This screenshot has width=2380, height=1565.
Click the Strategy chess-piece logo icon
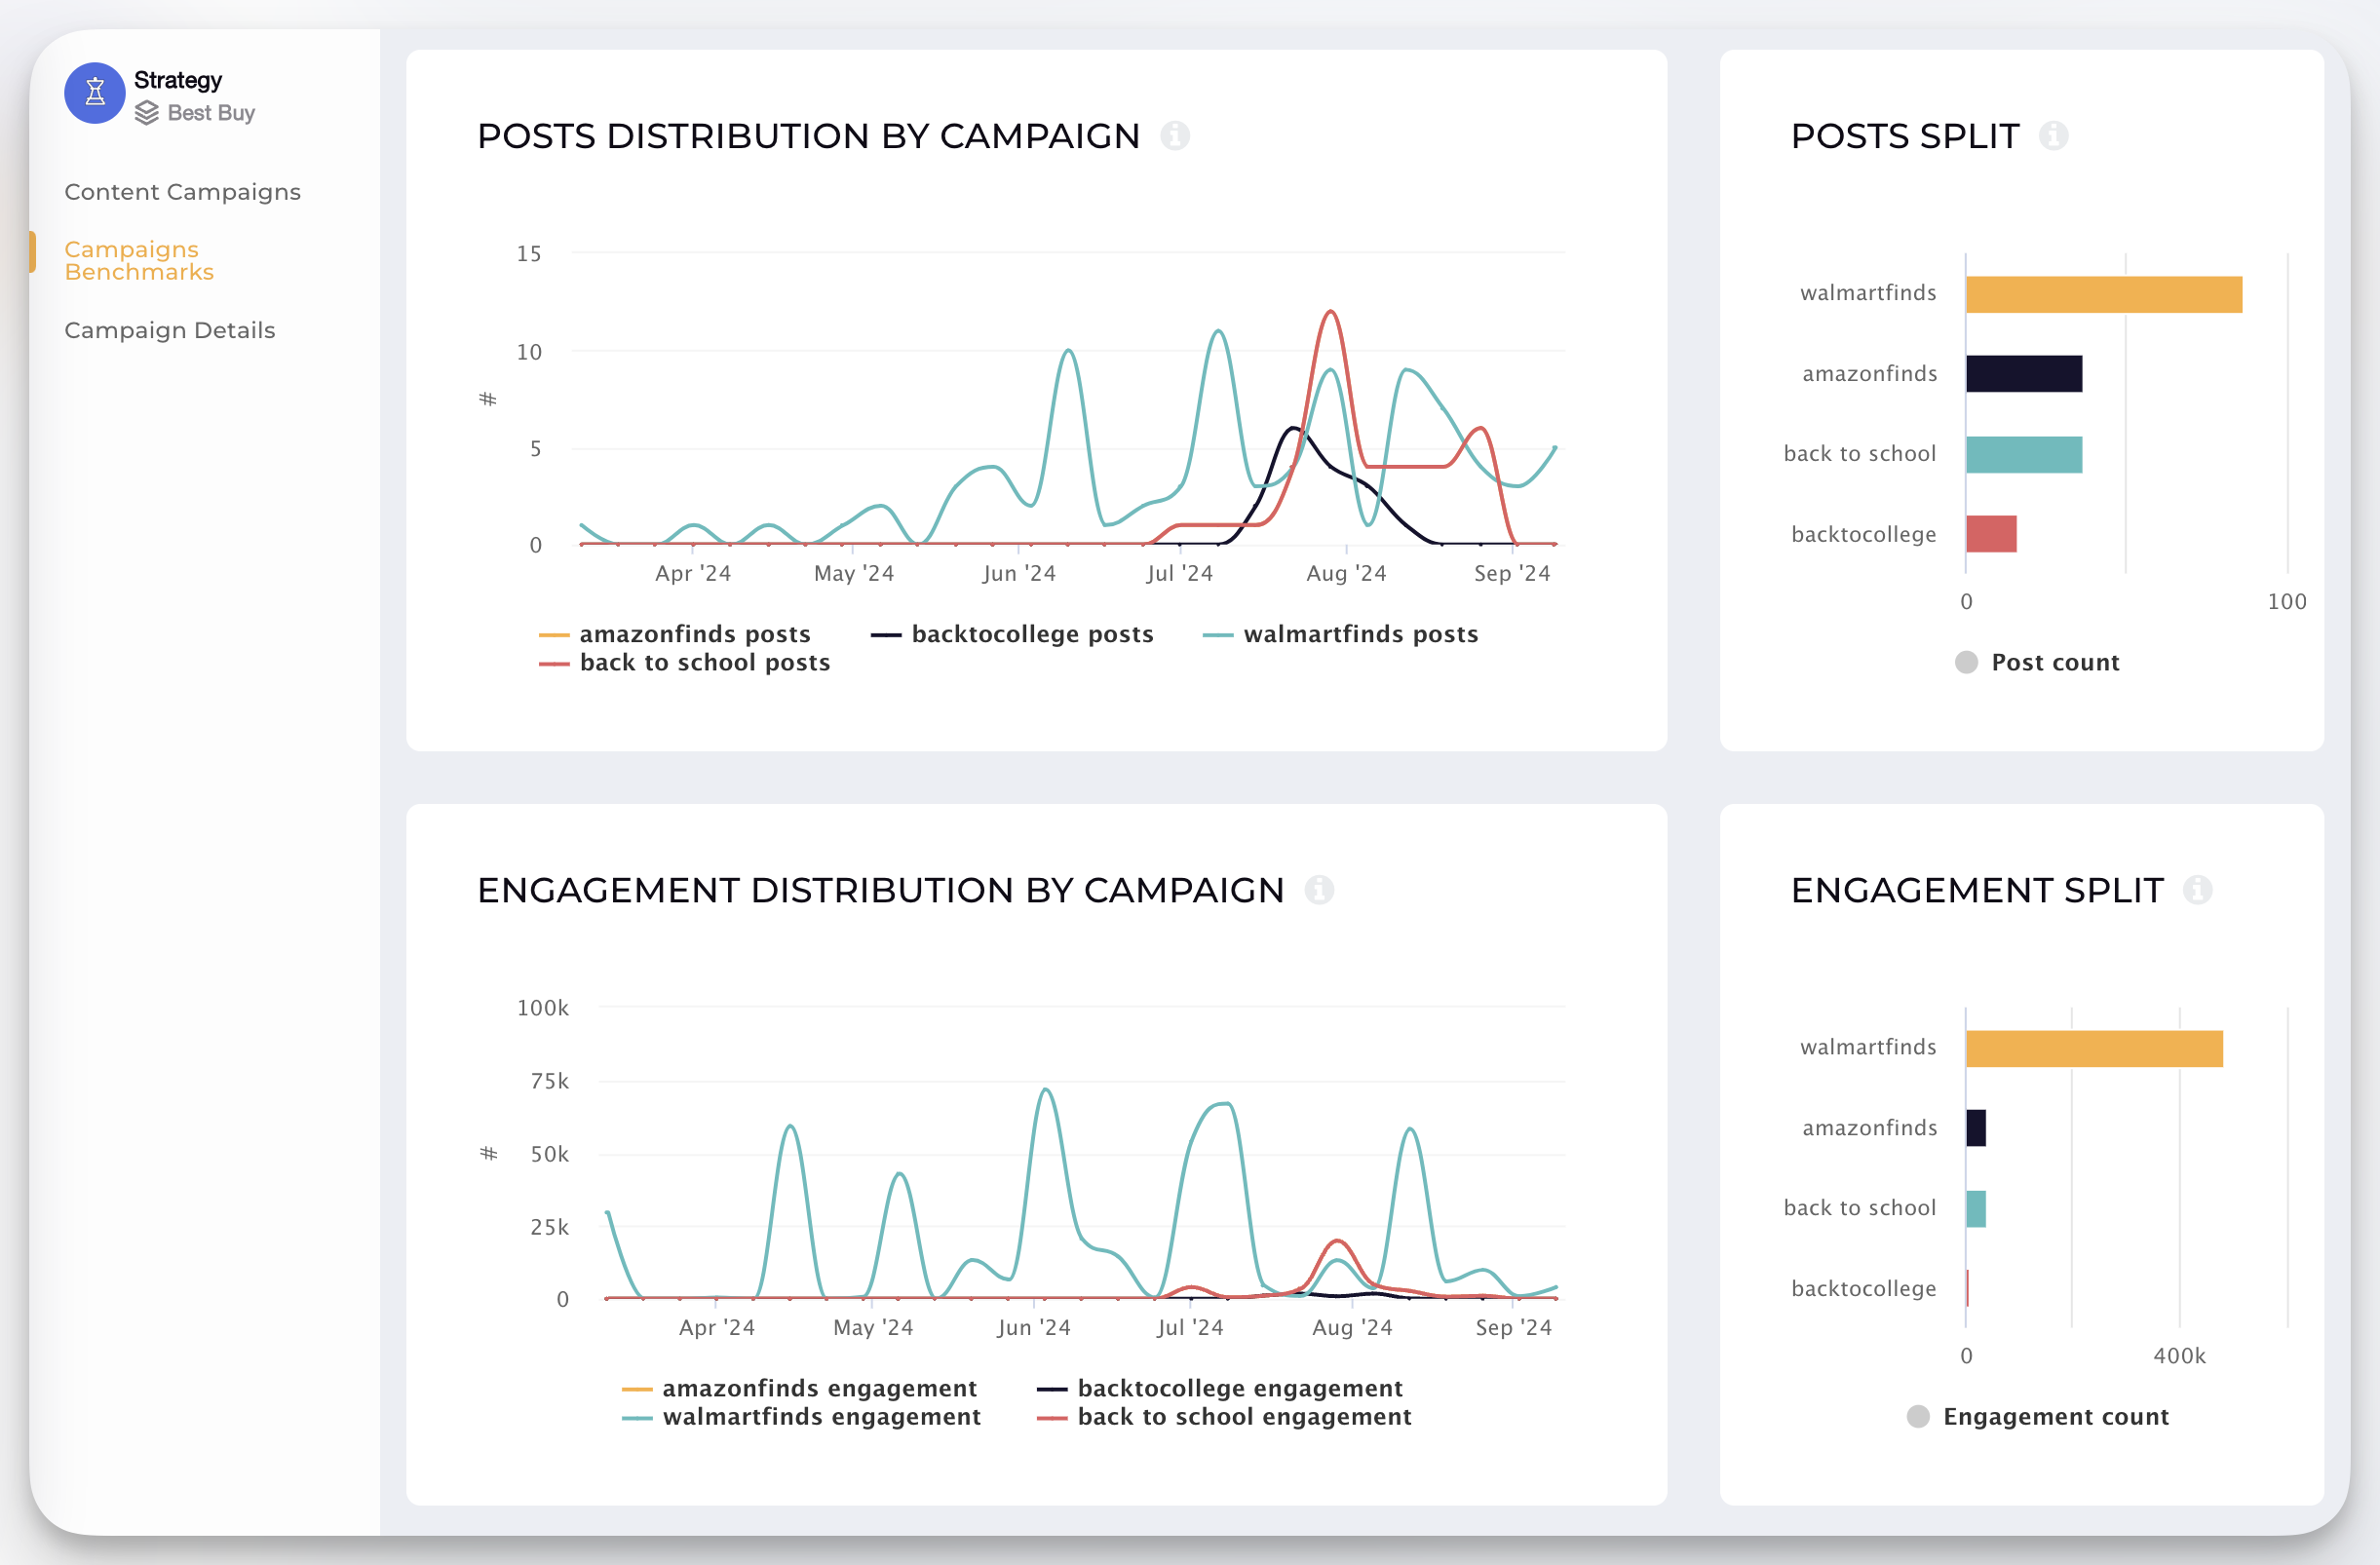[x=94, y=94]
